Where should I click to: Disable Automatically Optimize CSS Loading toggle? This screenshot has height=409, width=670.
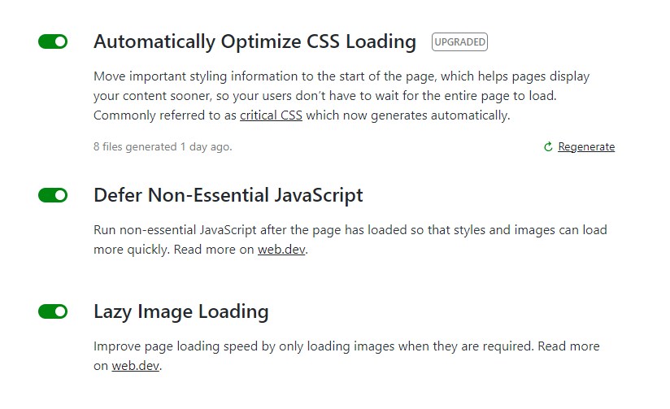pos(53,41)
